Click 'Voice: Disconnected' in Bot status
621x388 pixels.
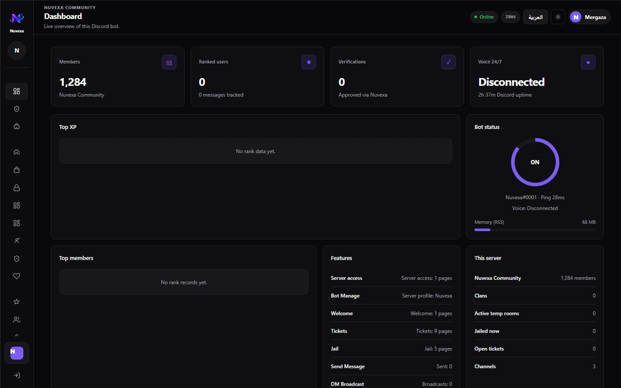tap(535, 208)
